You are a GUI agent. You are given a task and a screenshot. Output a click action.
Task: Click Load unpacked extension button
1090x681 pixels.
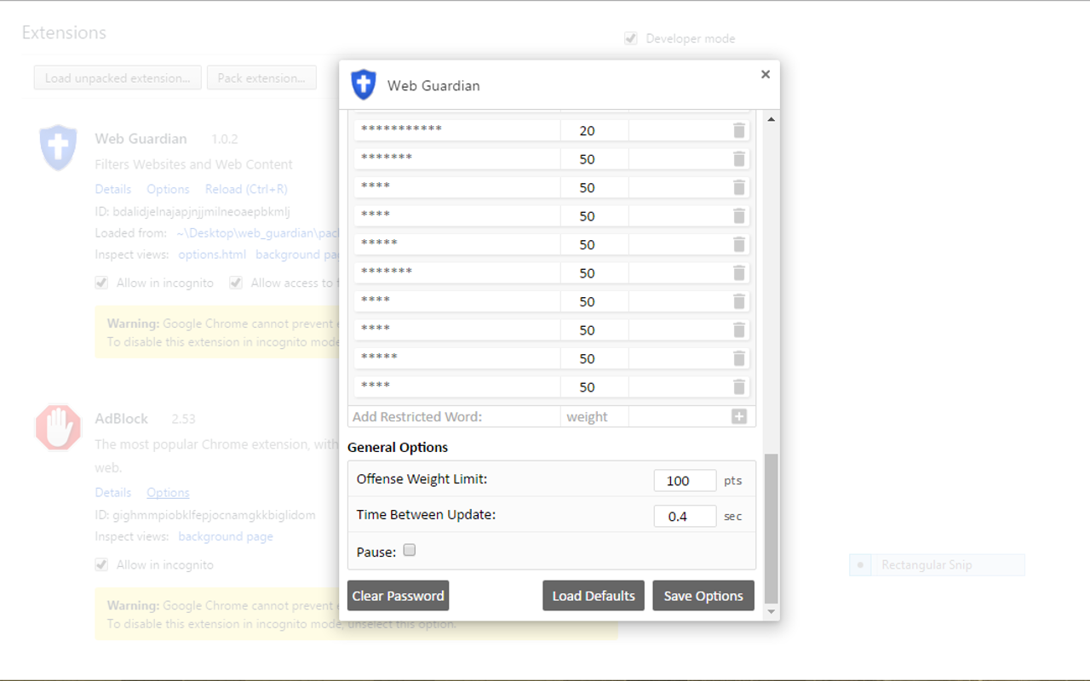point(118,77)
